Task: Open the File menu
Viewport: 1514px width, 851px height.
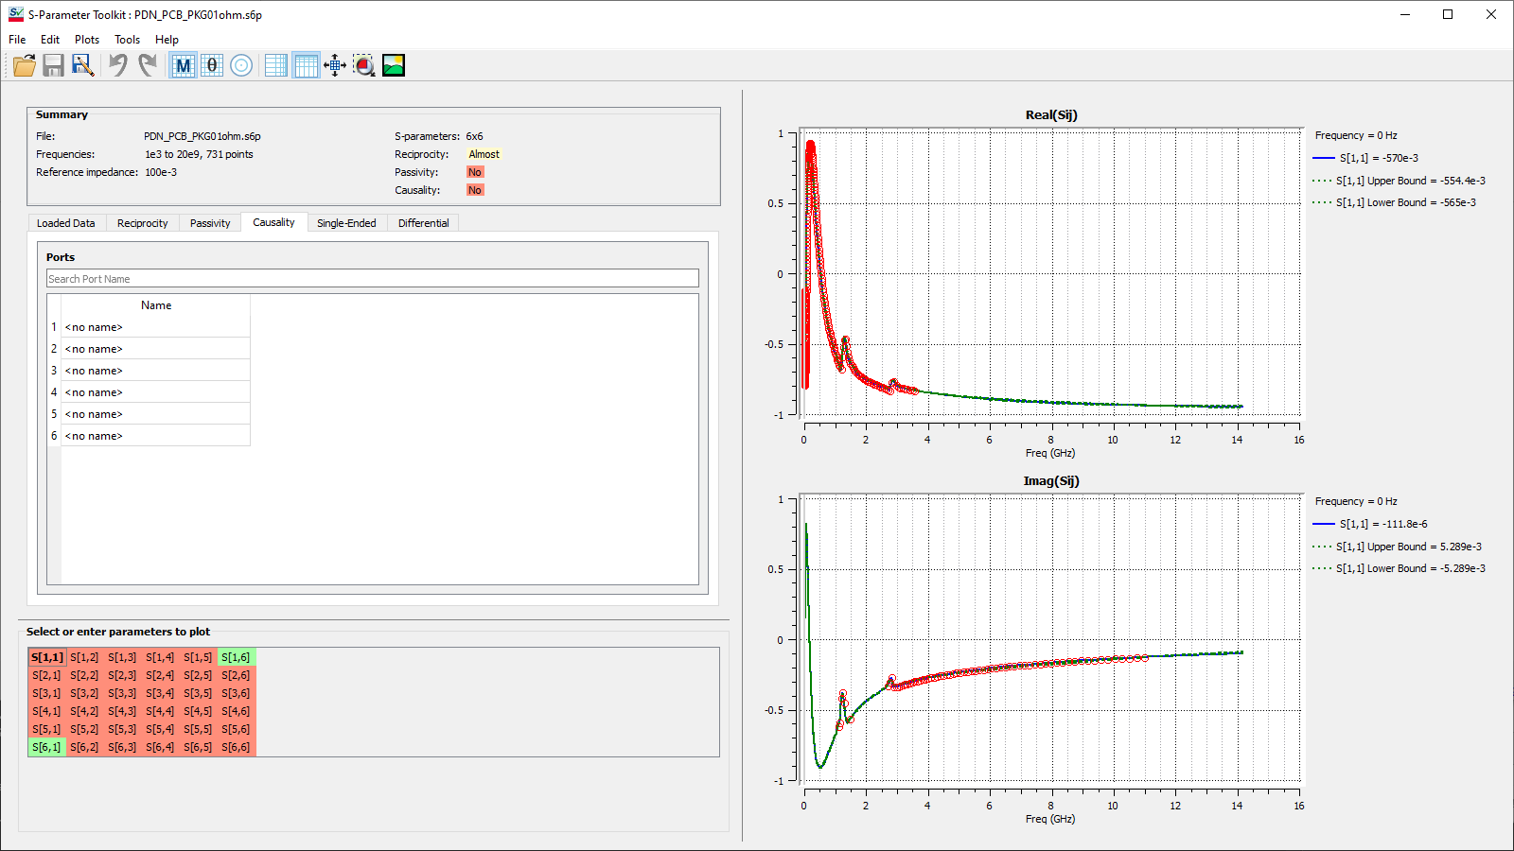Action: [x=17, y=40]
